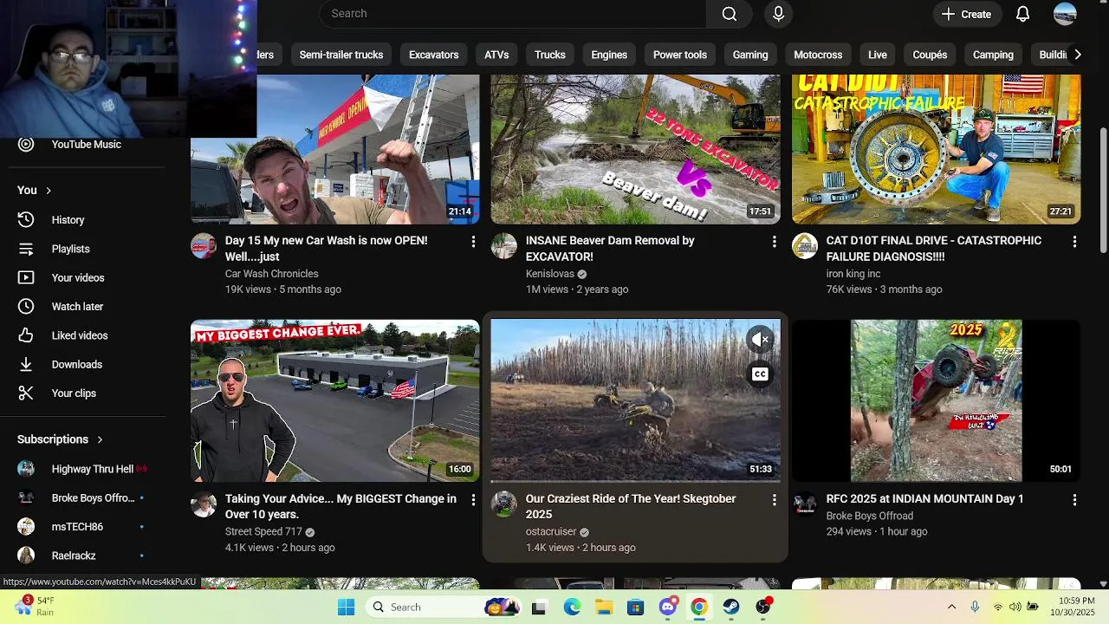Open Steam from taskbar

[x=731, y=607]
